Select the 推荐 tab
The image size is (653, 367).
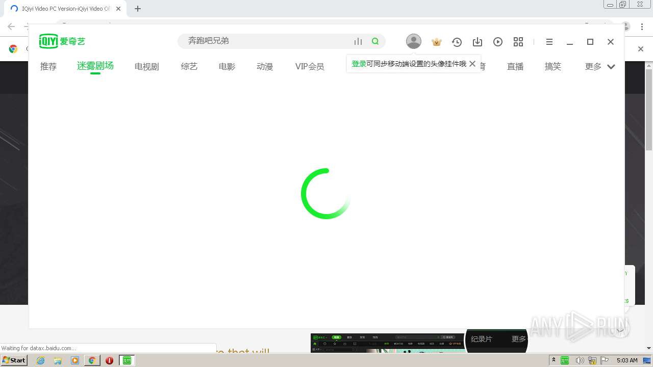[48, 66]
